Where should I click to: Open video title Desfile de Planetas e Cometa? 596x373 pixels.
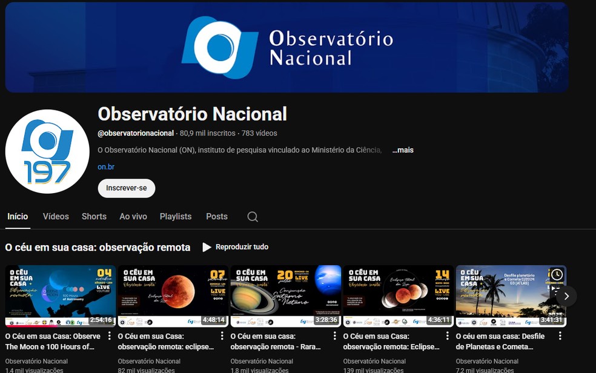[500, 342]
